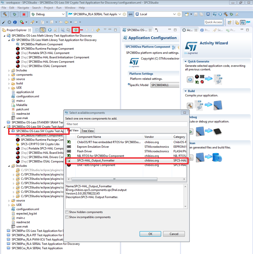Screen dimensions: 253x254
Task: Click the Open Perspective icon near Quick Access
Action: tap(230, 22)
